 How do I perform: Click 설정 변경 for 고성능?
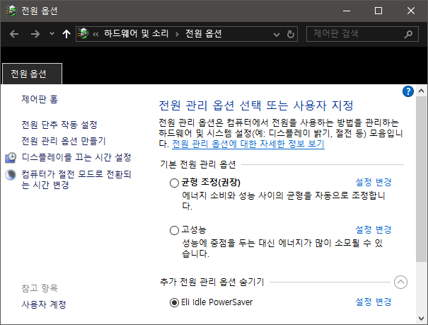pyautogui.click(x=374, y=229)
